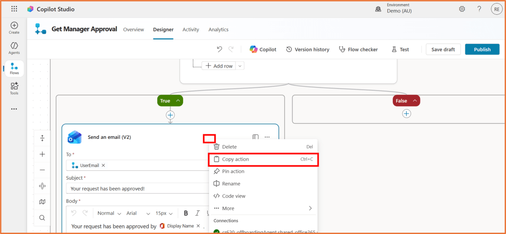Open the help question mark icon
Screen dimensions: 506x234
tap(479, 9)
